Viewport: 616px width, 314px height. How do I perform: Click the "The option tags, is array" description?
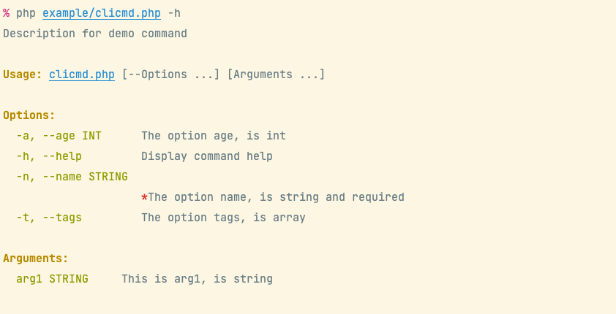coord(223,218)
